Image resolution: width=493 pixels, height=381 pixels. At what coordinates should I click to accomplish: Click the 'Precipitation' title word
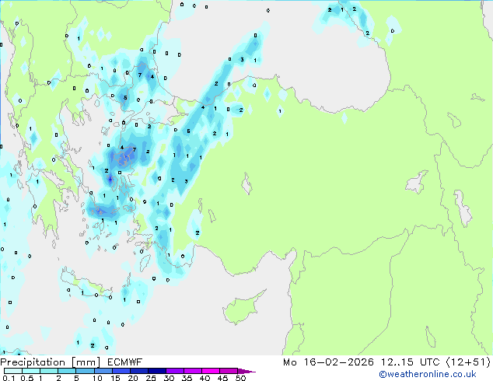point(33,362)
